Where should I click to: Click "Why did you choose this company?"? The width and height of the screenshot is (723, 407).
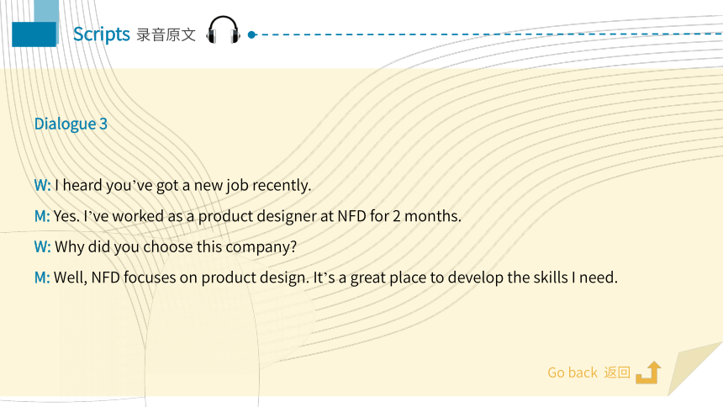point(176,247)
